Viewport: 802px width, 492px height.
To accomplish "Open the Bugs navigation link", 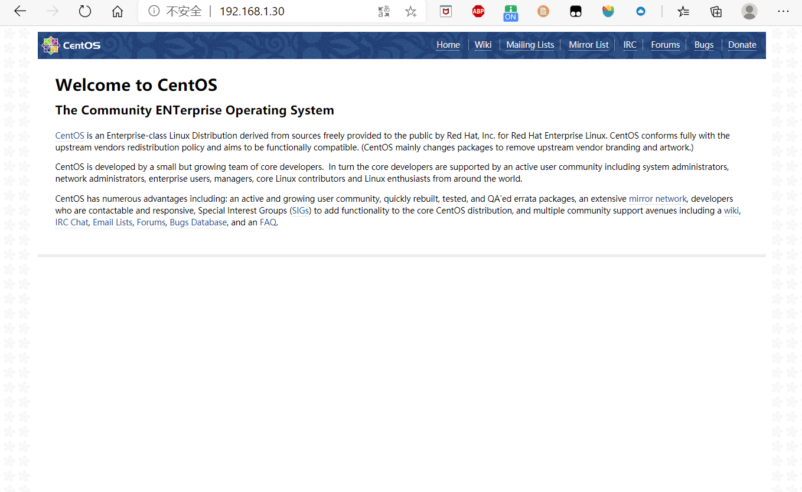I will [x=704, y=45].
